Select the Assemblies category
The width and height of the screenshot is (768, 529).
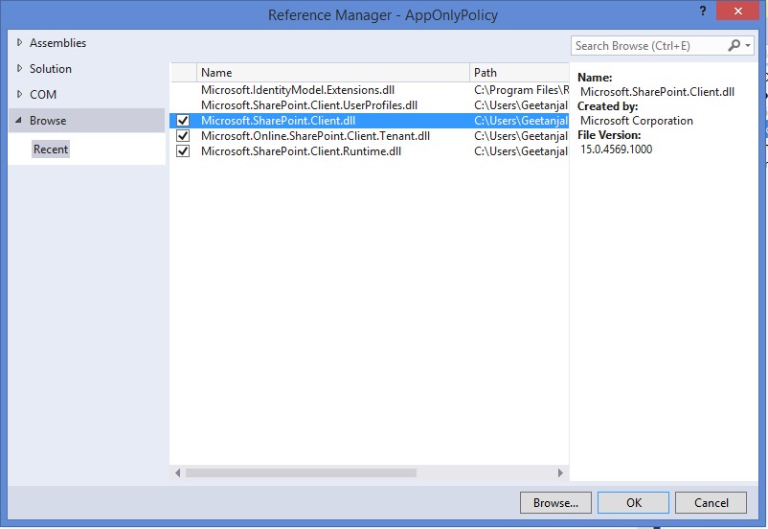pyautogui.click(x=57, y=43)
